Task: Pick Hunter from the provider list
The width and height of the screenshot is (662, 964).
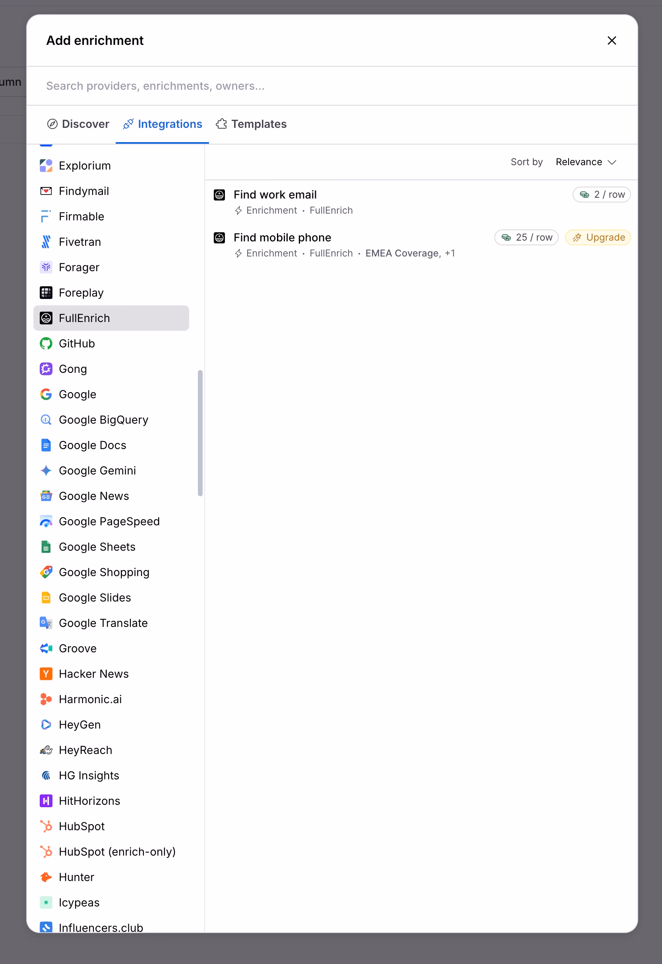Action: pyautogui.click(x=111, y=877)
